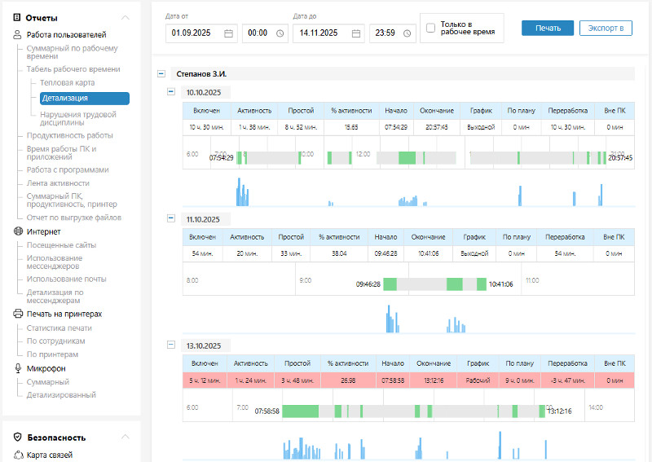Click the 'Печать на принтерах' printer icon

(x=18, y=314)
